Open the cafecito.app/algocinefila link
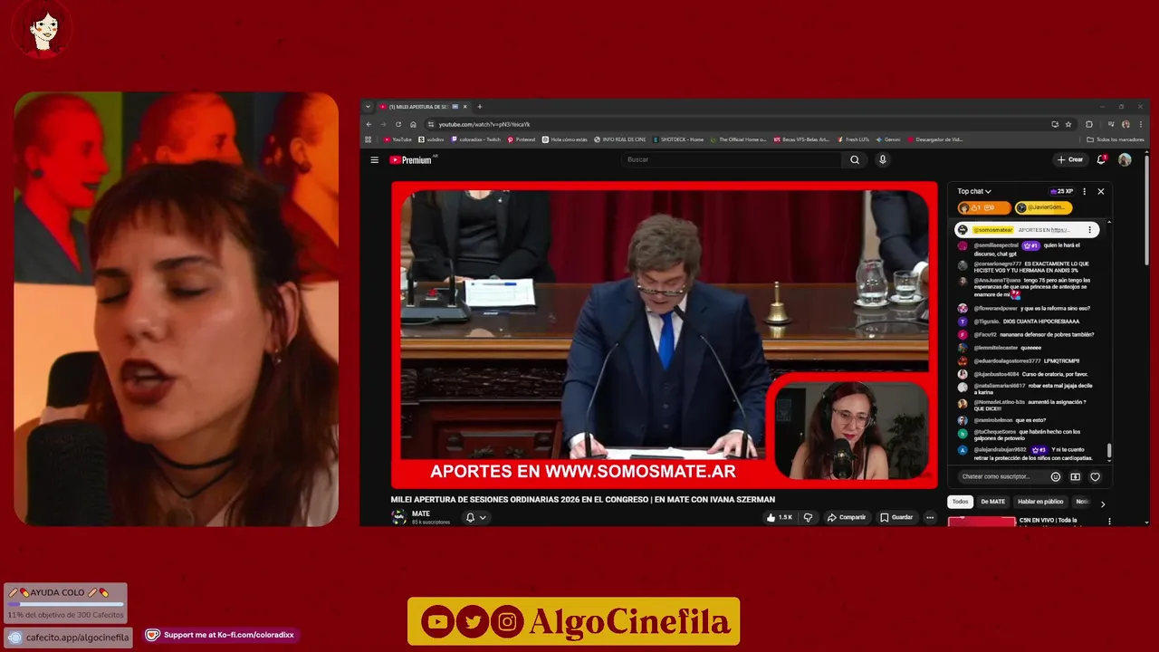Screen dimensions: 1159x652 [x=69, y=638]
